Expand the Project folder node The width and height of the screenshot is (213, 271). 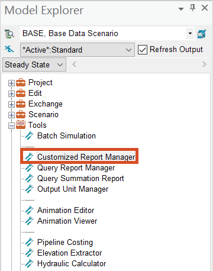pos(11,83)
